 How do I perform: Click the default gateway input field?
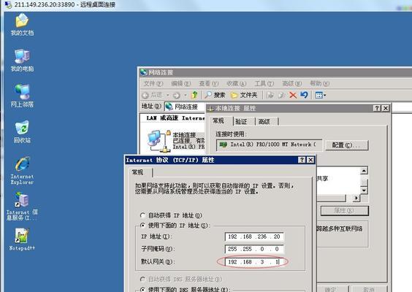[x=254, y=262]
